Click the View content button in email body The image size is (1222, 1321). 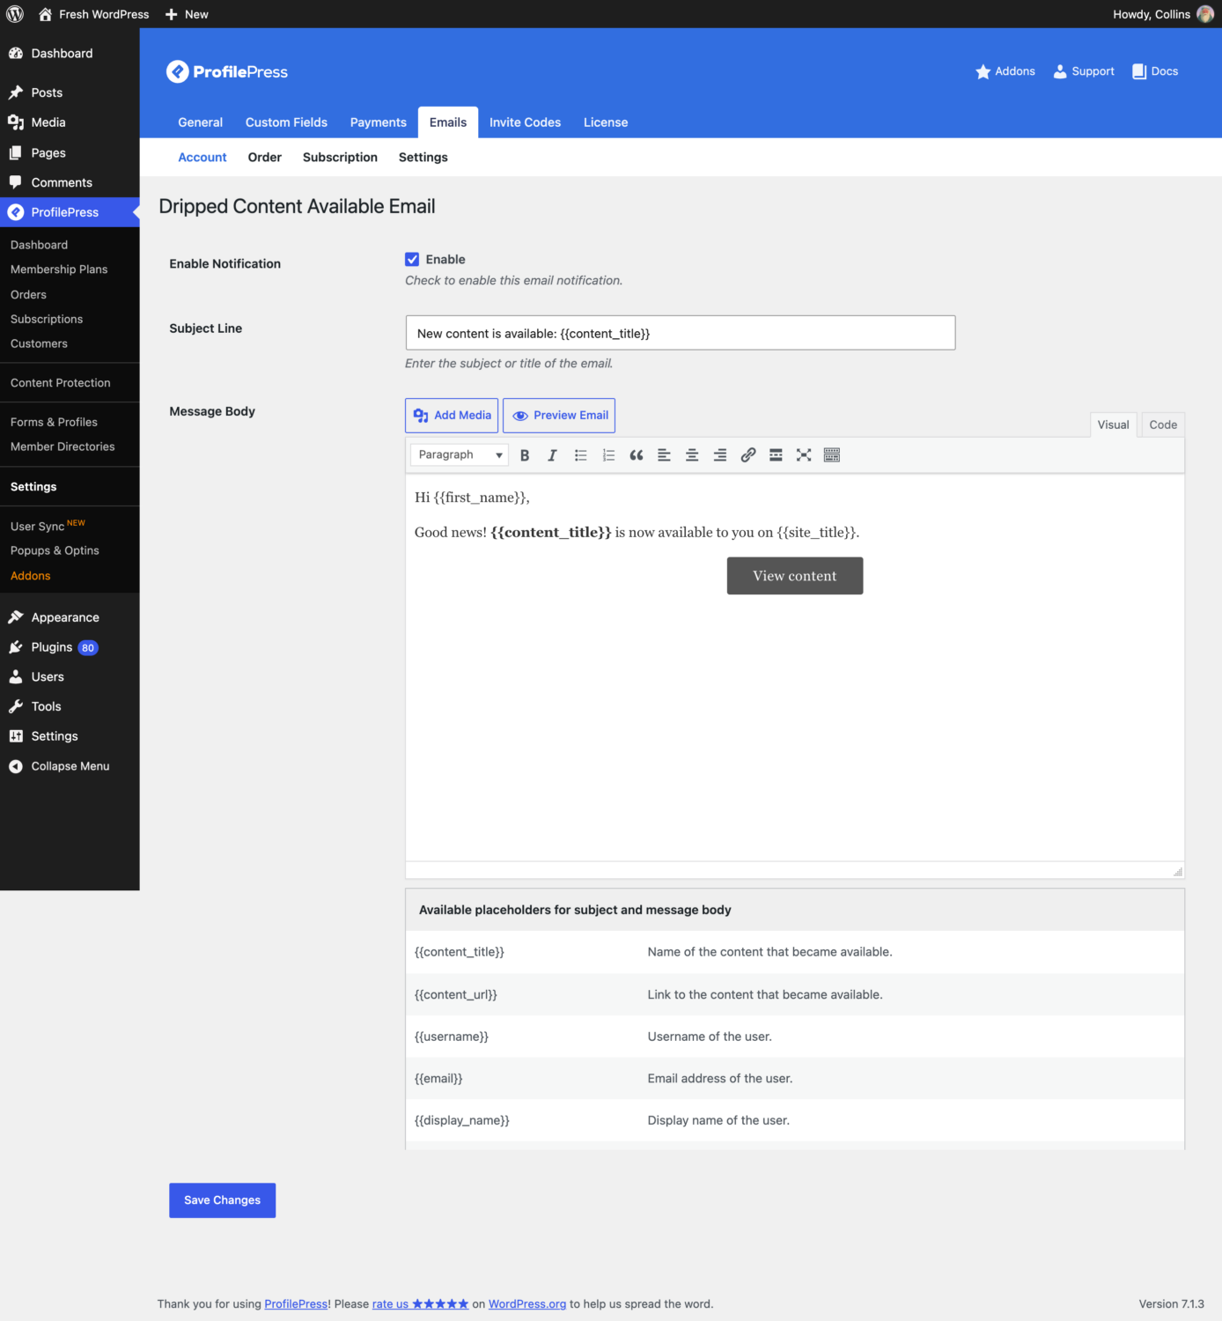tap(795, 576)
